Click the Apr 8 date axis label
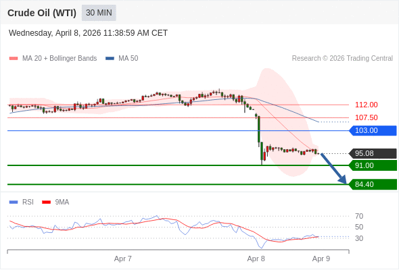Image resolution: width=399 pixels, height=270 pixels. pyautogui.click(x=256, y=259)
